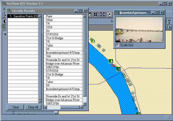Click the up arrow of the left results list scrollbar
The width and height of the screenshot is (173, 121).
pyautogui.click(x=40, y=16)
